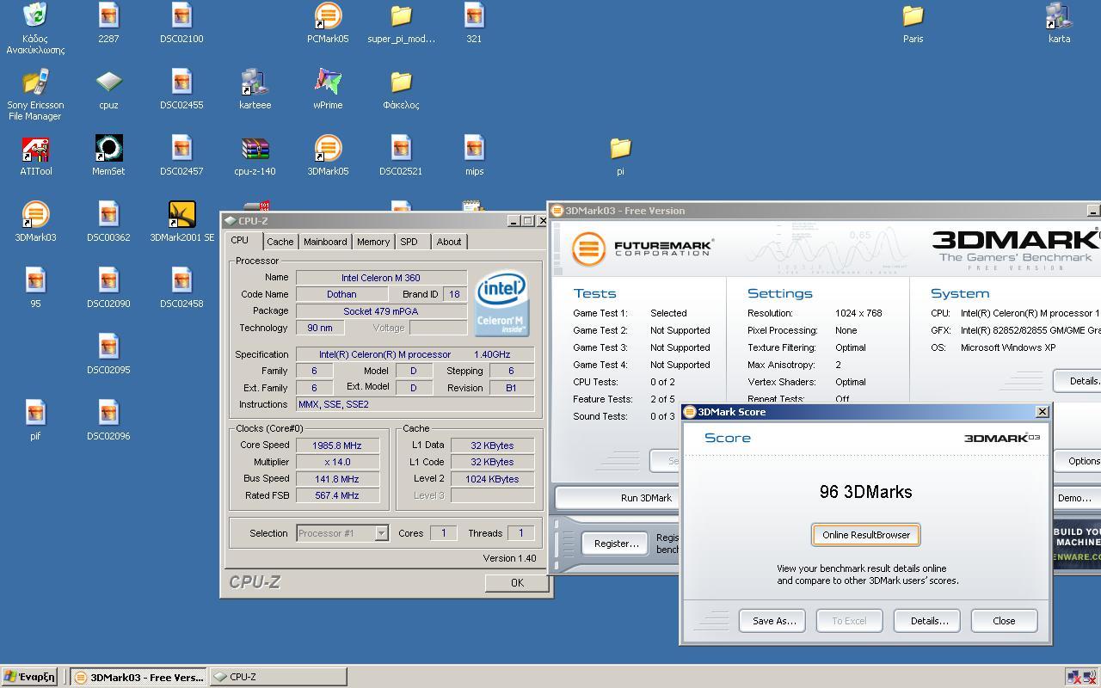Click Run 3DMark button
The width and height of the screenshot is (1101, 688).
[618, 498]
